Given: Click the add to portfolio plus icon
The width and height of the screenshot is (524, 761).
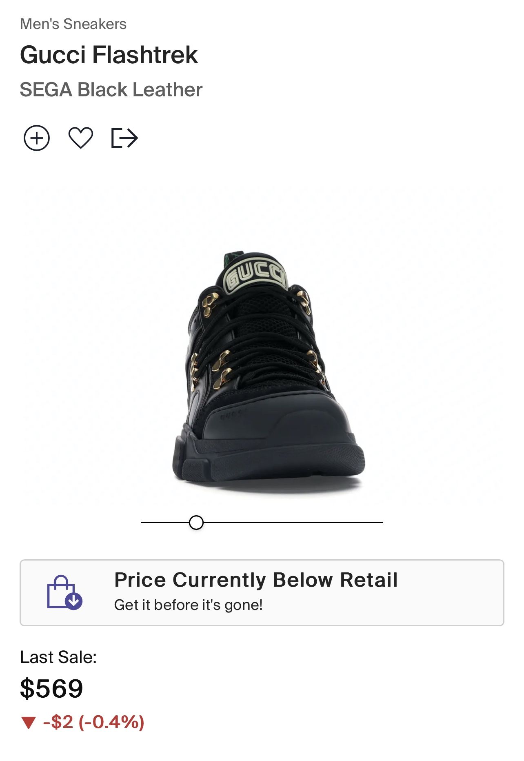Looking at the screenshot, I should pyautogui.click(x=37, y=138).
